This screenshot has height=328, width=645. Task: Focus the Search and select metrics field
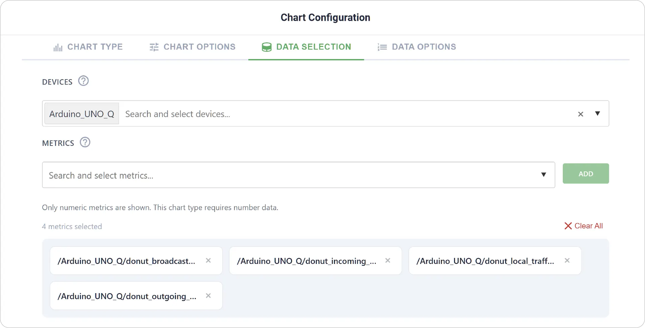click(x=298, y=175)
